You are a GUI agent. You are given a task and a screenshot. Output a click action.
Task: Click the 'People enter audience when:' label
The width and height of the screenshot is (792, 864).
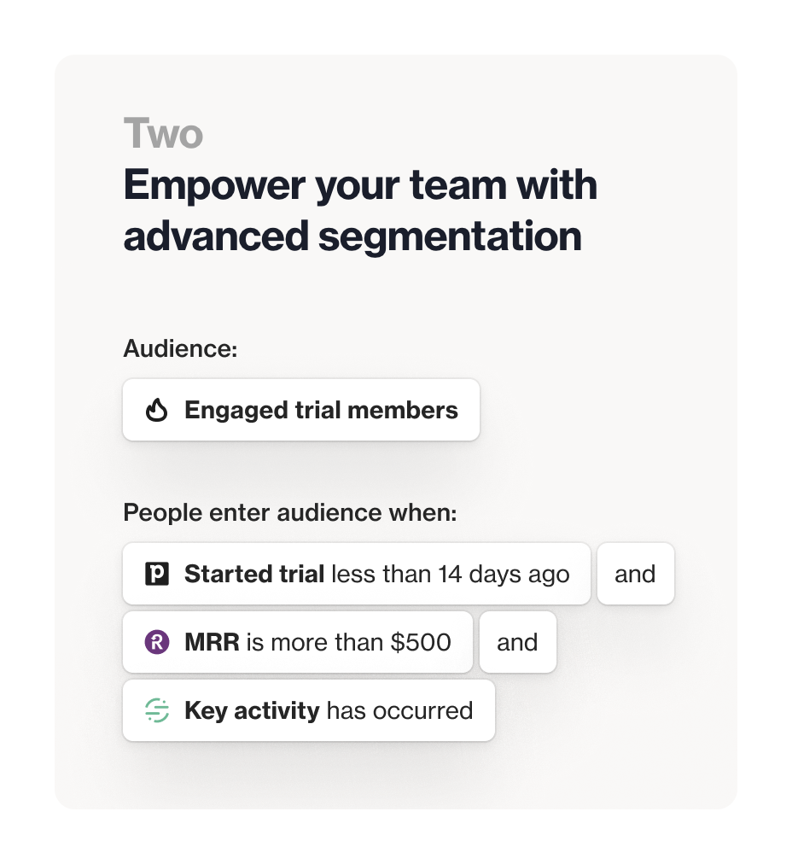290,513
